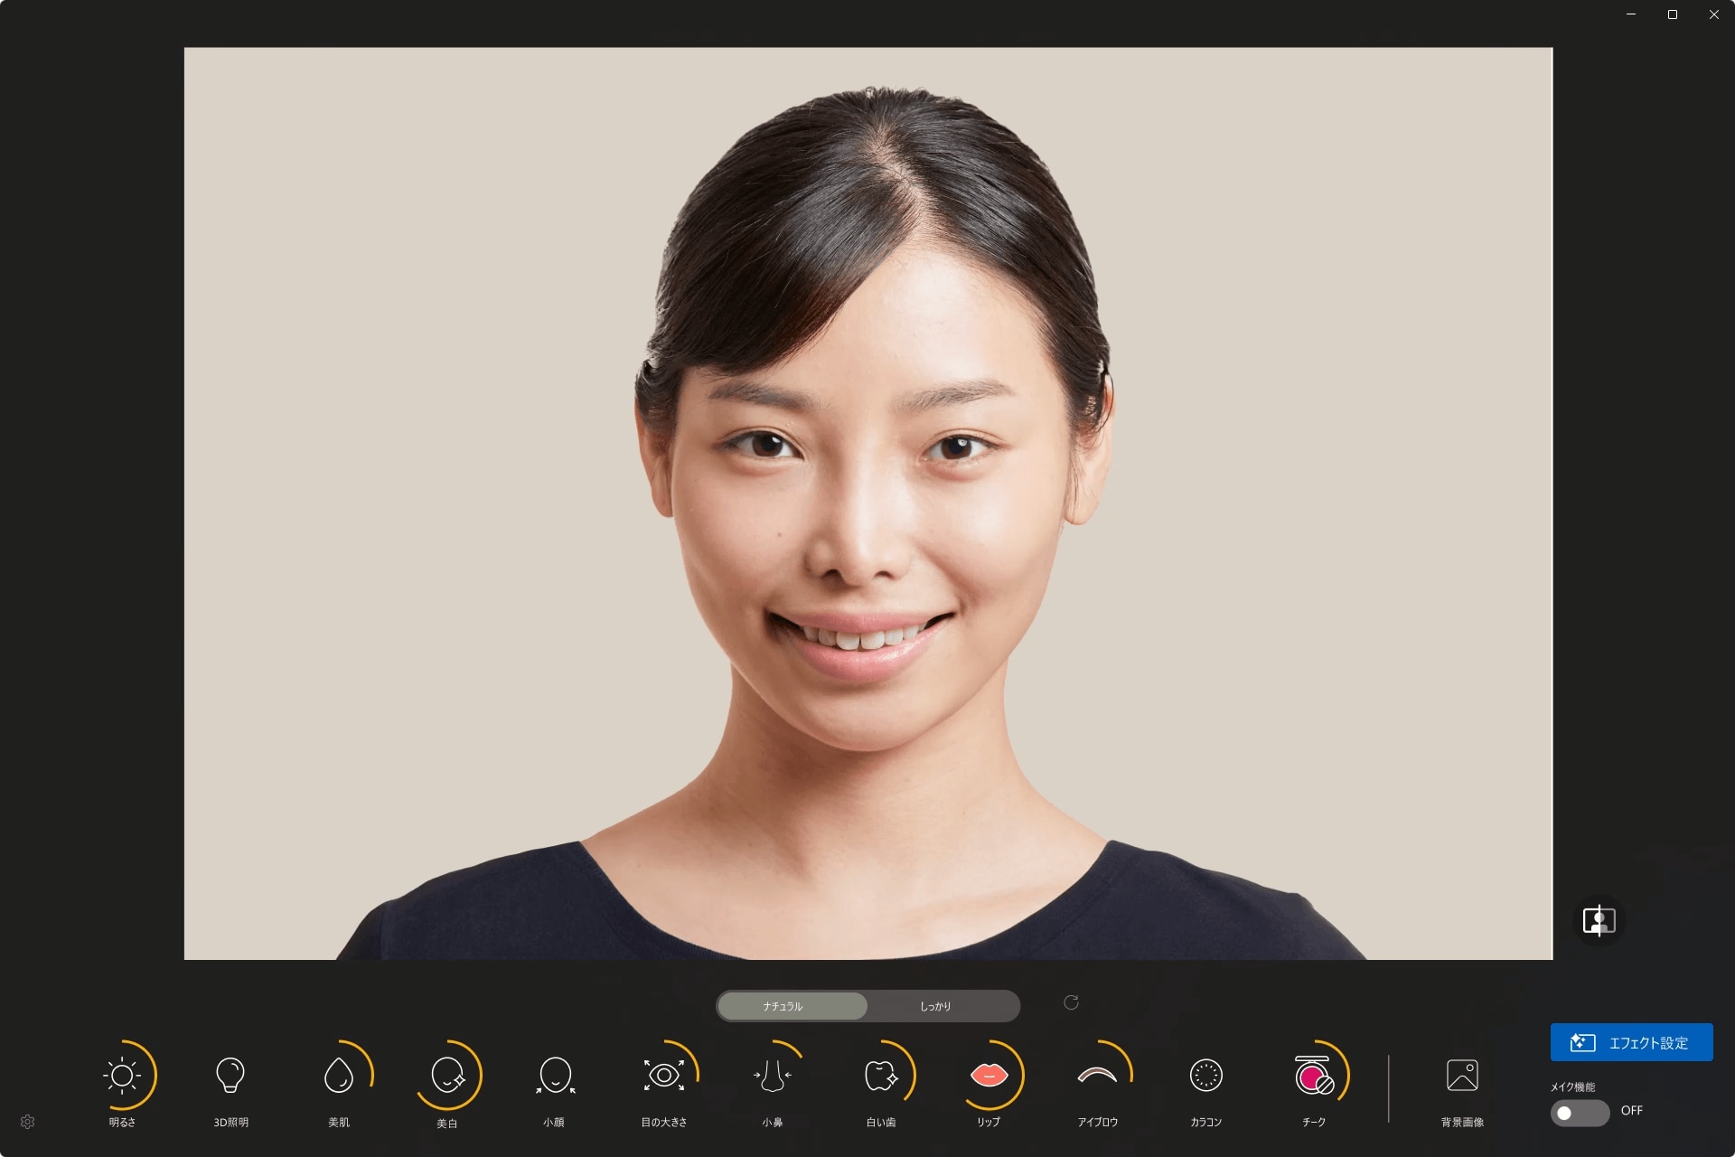Viewport: 1735px width, 1157px height.
Task: Open settings via the gear icon
Action: tap(28, 1122)
